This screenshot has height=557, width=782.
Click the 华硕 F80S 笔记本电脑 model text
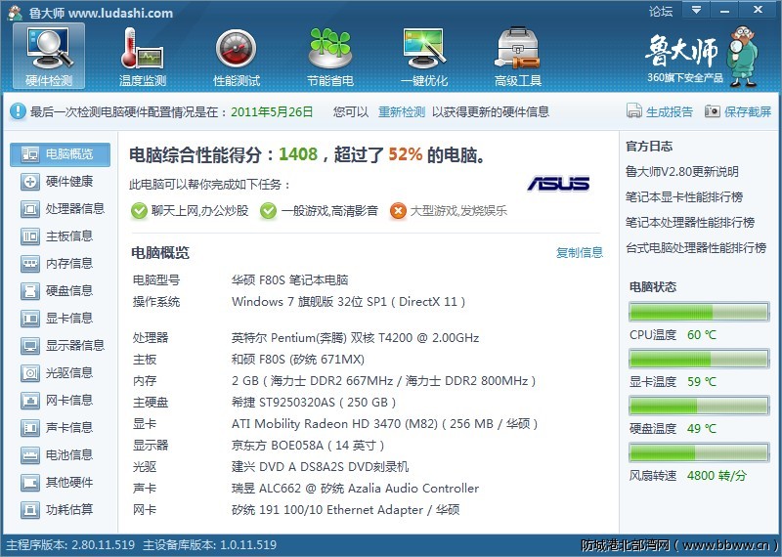coord(289,280)
